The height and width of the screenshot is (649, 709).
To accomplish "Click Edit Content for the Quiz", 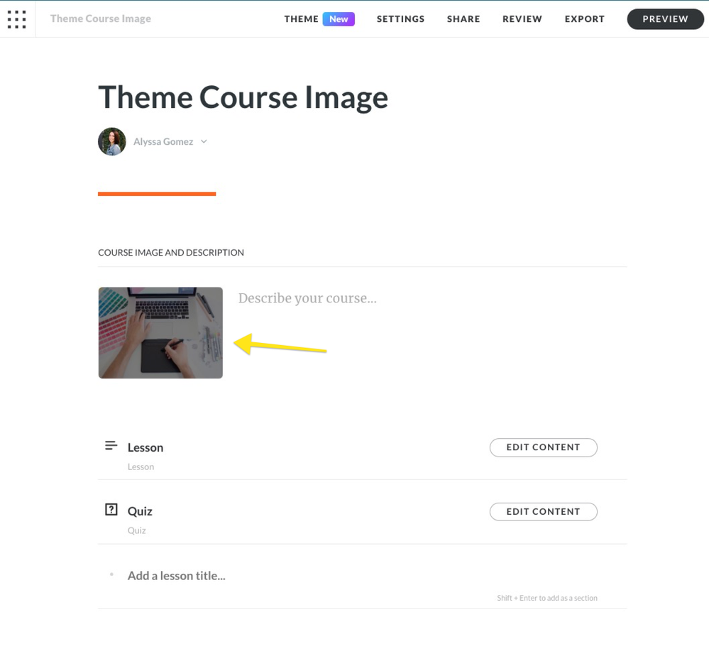I will point(543,511).
